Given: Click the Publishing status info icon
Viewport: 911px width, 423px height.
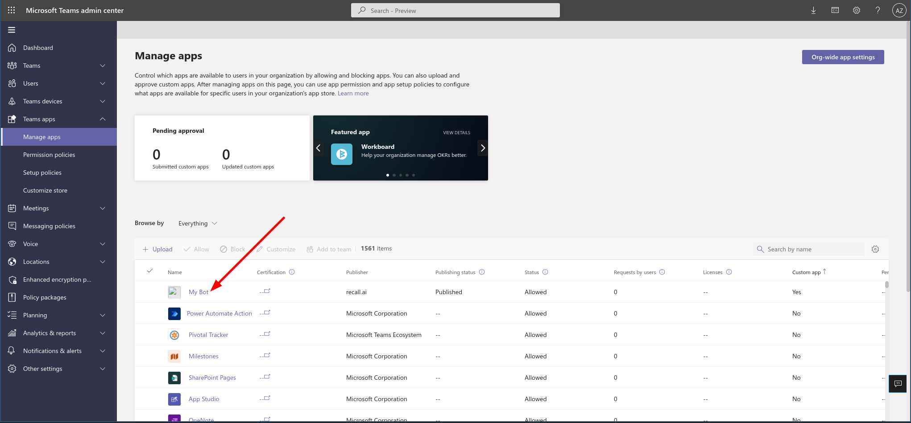Looking at the screenshot, I should click(482, 272).
